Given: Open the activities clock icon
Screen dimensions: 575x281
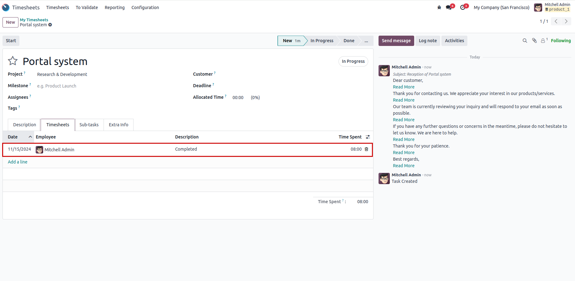Looking at the screenshot, I should point(463,8).
